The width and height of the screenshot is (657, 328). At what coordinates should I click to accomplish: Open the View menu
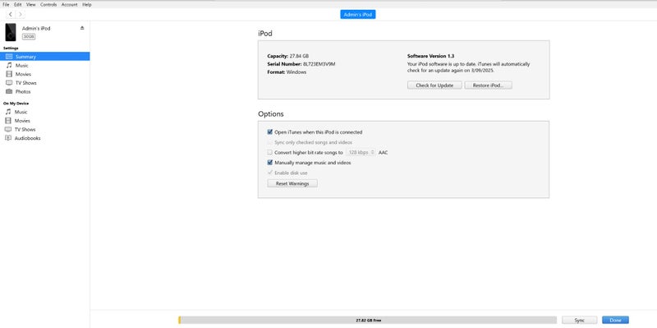tap(31, 5)
